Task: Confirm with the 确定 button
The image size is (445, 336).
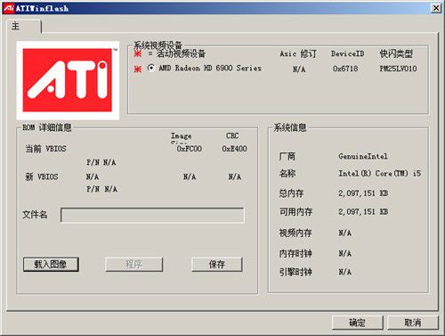Action: [357, 323]
